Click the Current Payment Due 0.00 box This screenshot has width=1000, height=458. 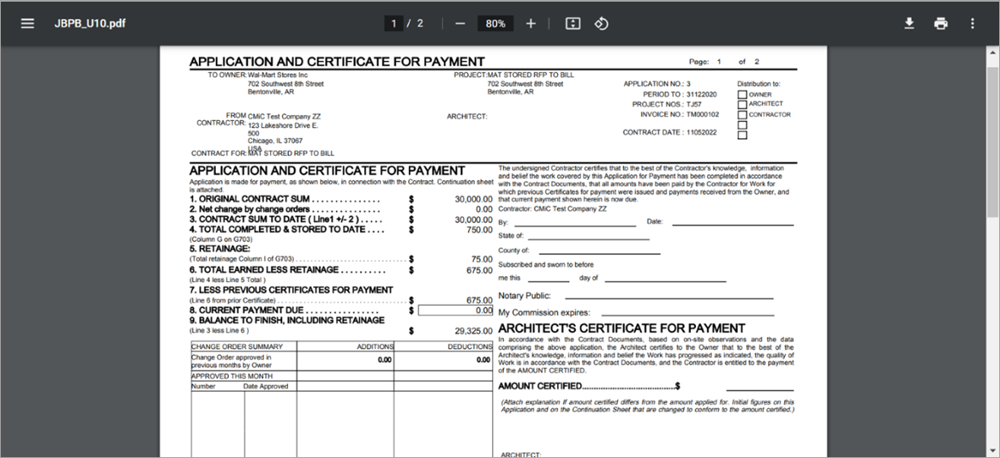(x=456, y=310)
